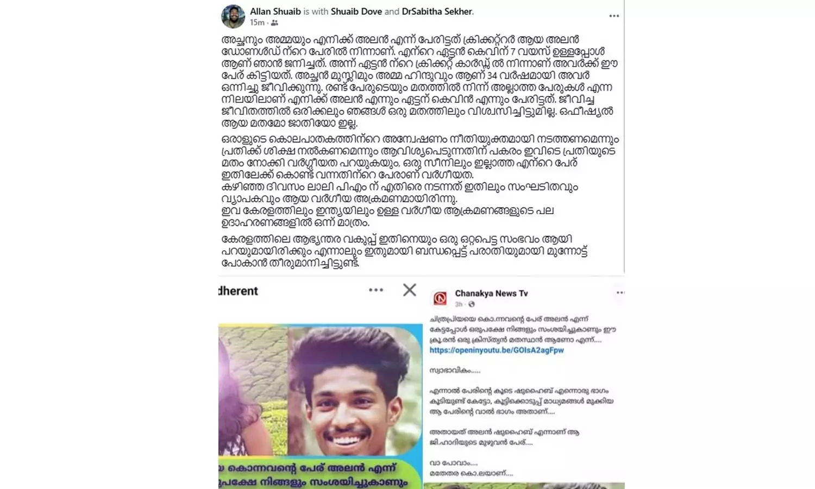The width and height of the screenshot is (815, 489).
Task: Click the 3h timestamp on Chanakya post
Action: point(459,304)
